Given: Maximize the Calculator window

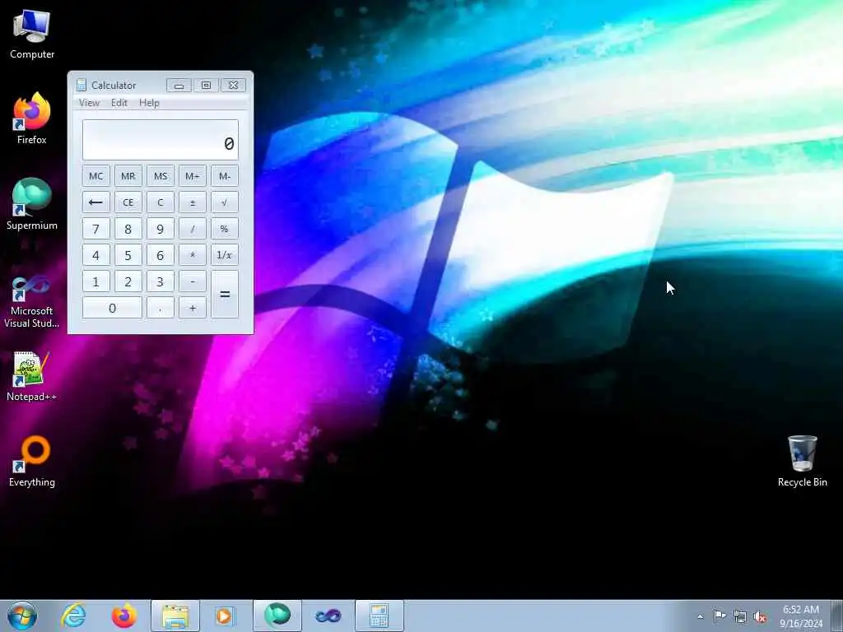Looking at the screenshot, I should click(206, 85).
